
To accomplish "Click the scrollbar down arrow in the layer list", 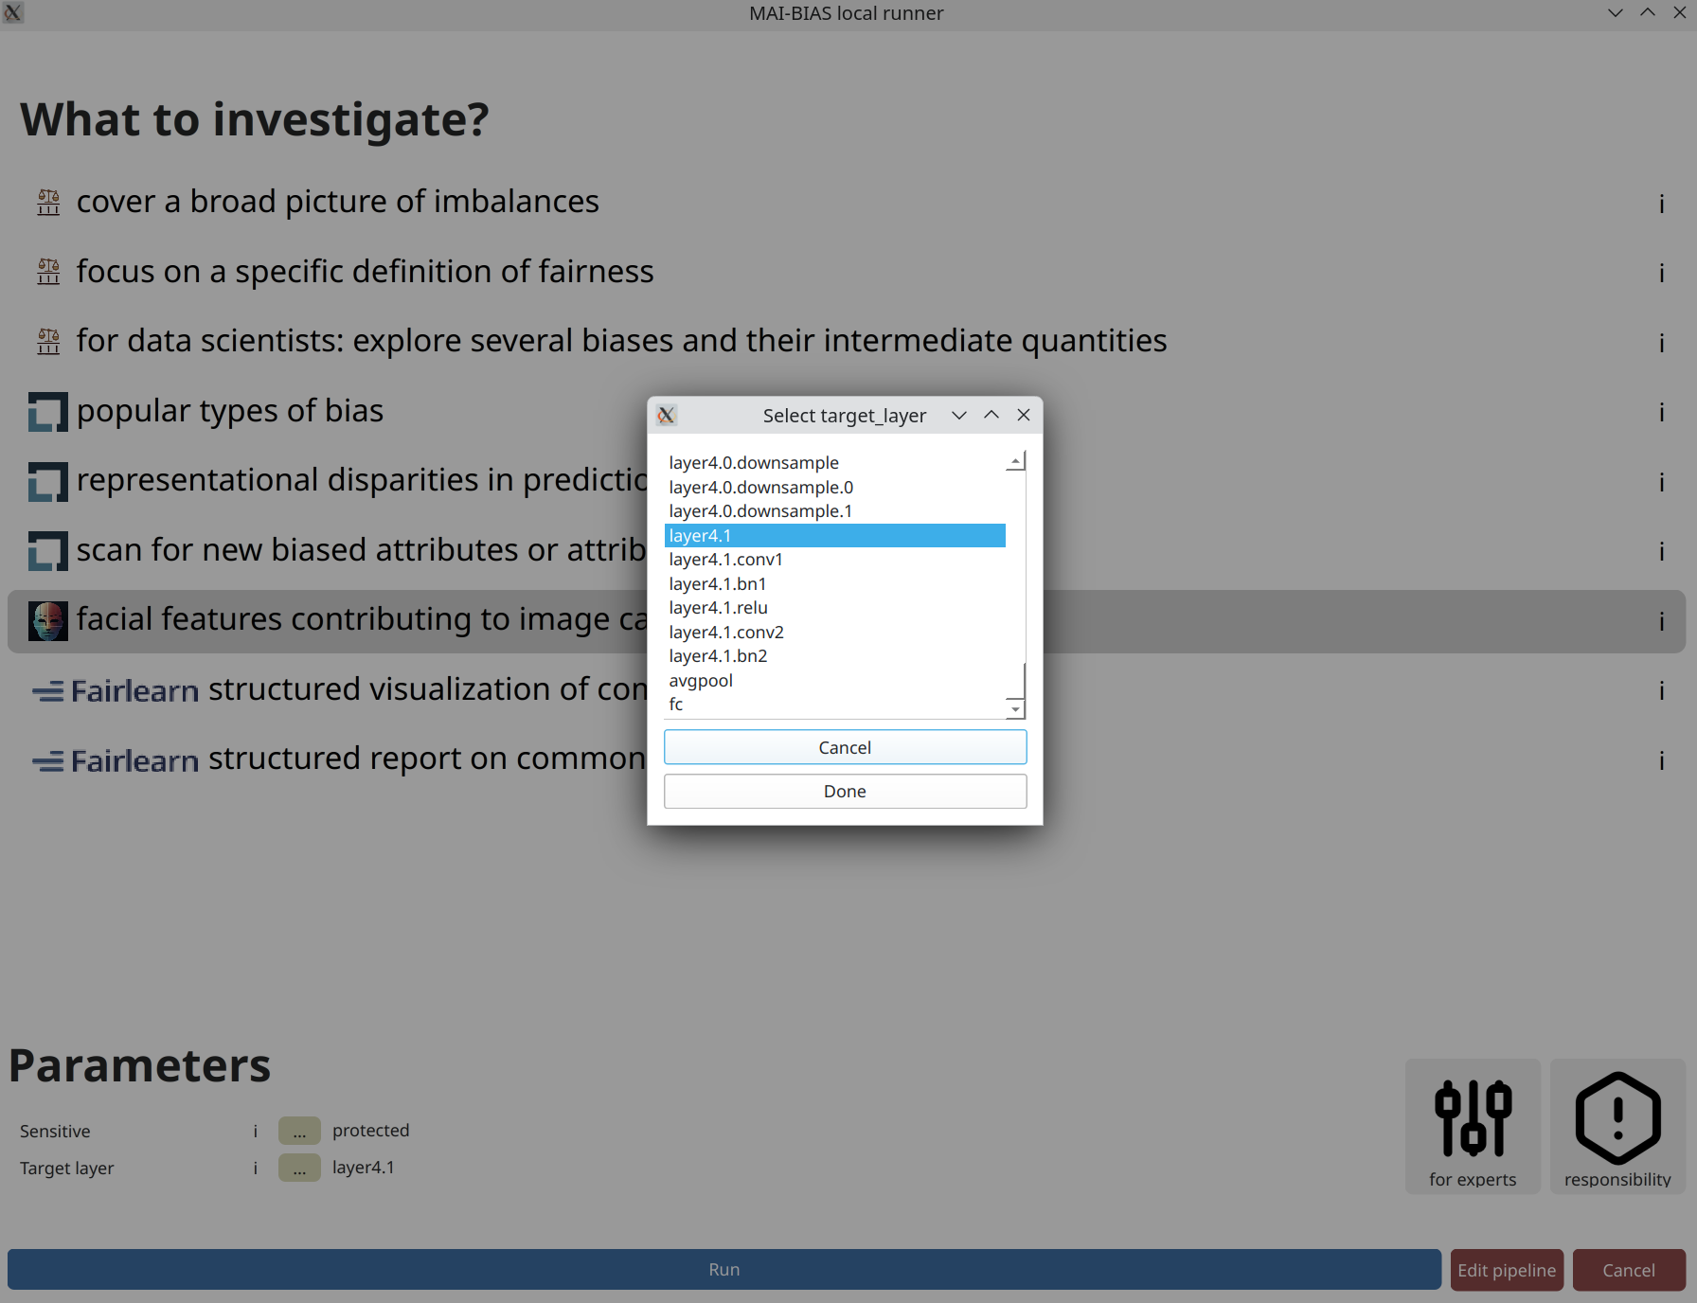I will [x=1014, y=708].
